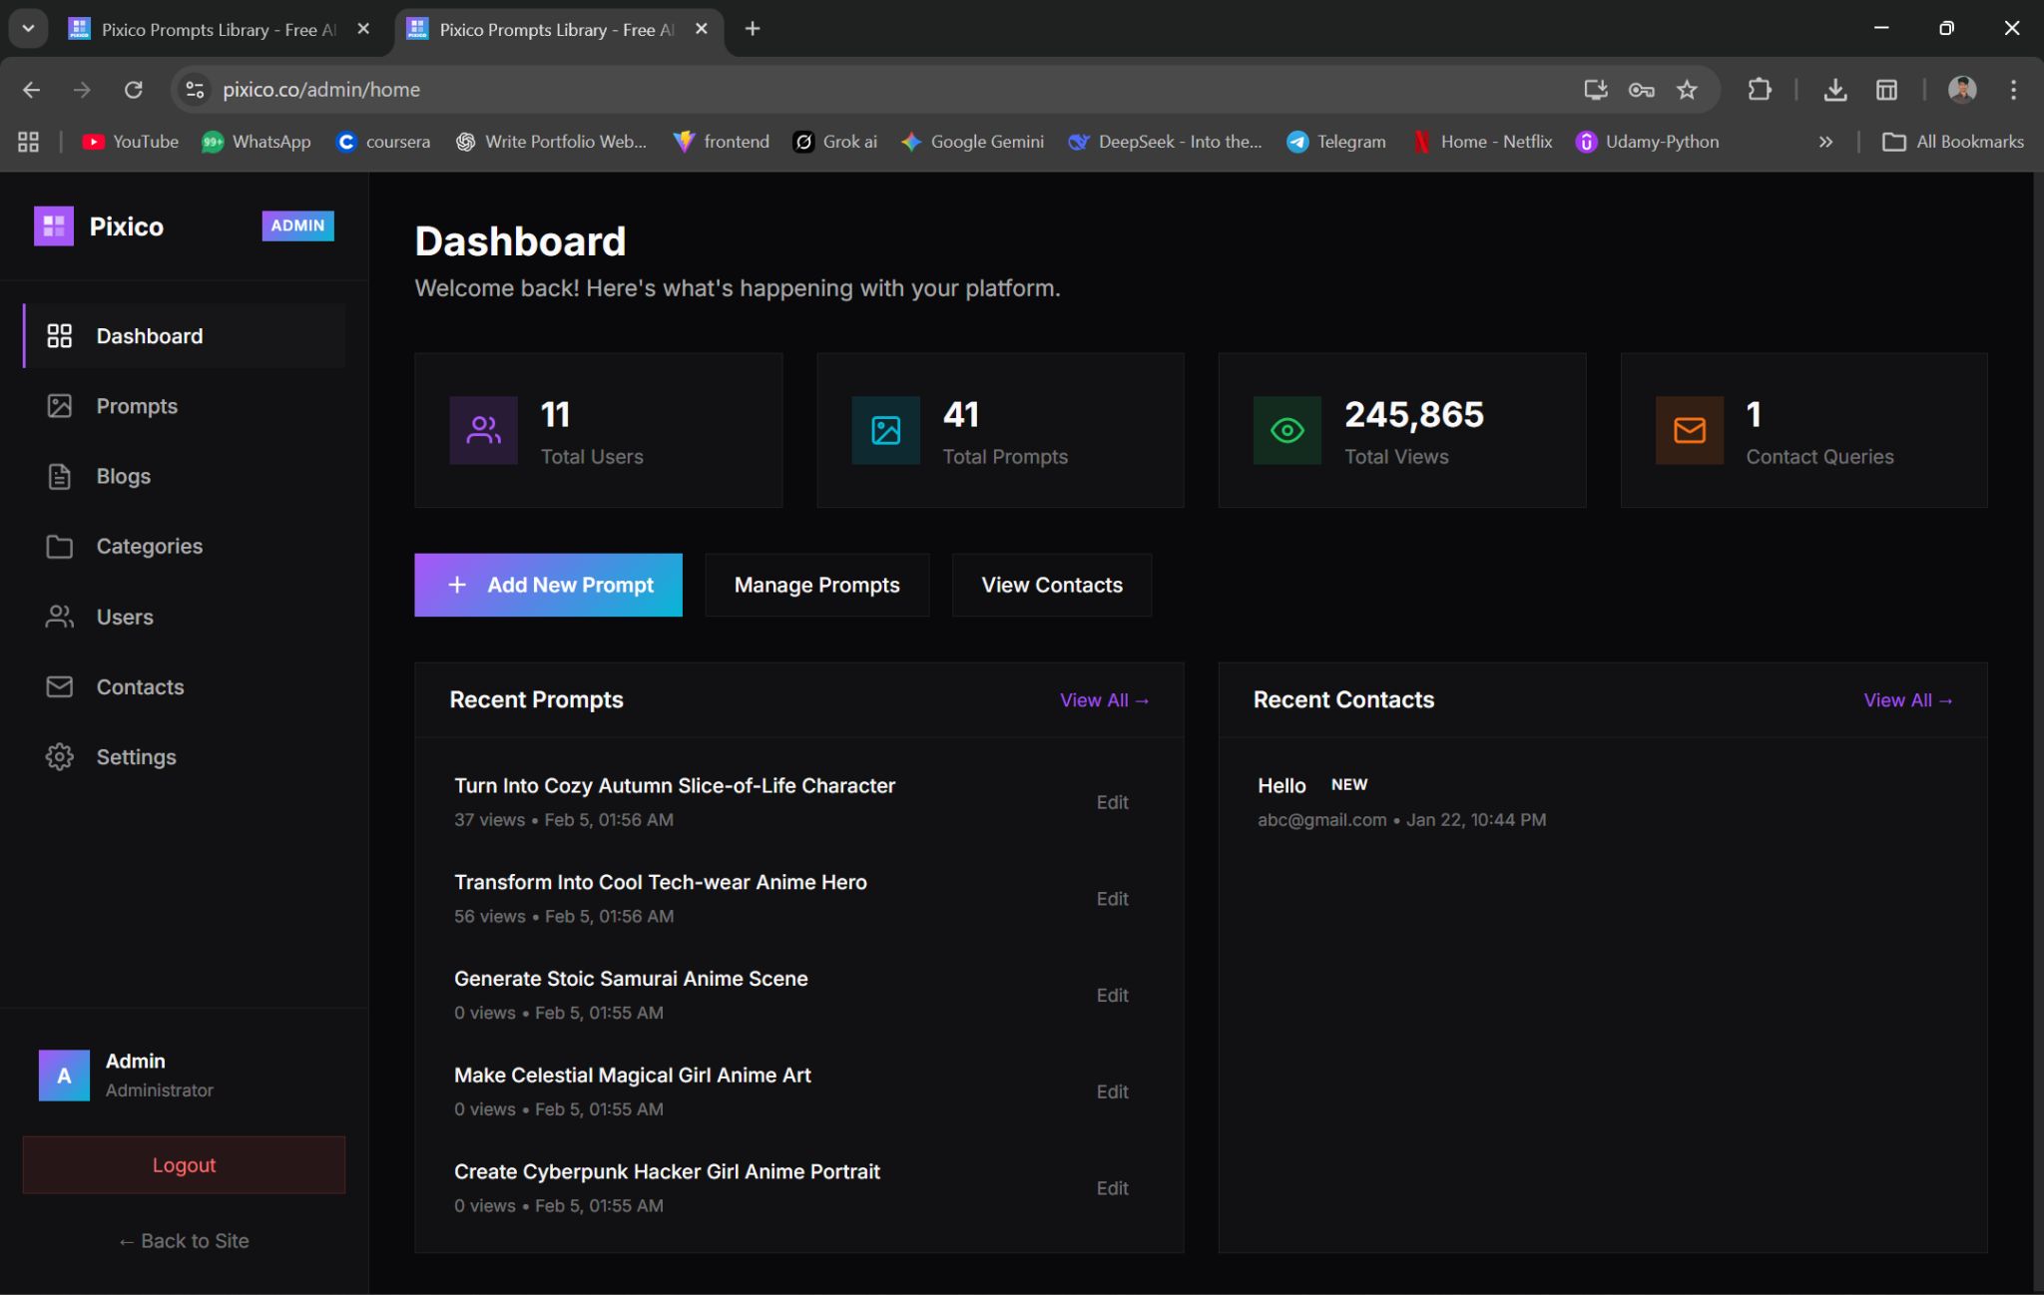The height and width of the screenshot is (1295, 2044).
Task: Open the Blogs sidebar item
Action: pyautogui.click(x=123, y=476)
